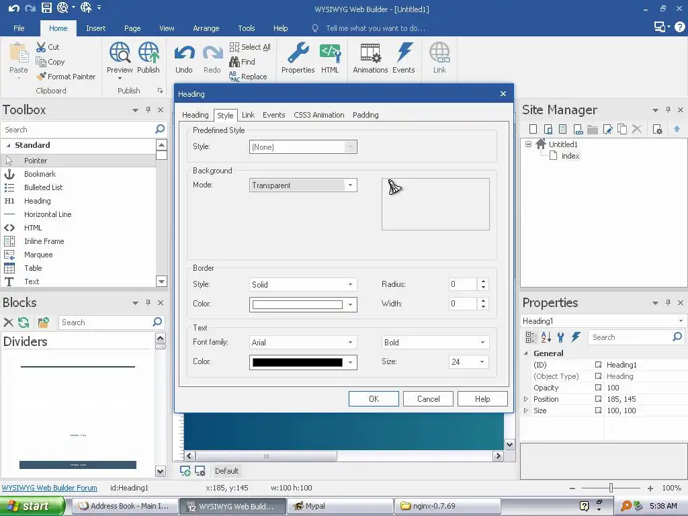Toggle the (ID) property marker box
Screen dimensions: 688x516
598,365
